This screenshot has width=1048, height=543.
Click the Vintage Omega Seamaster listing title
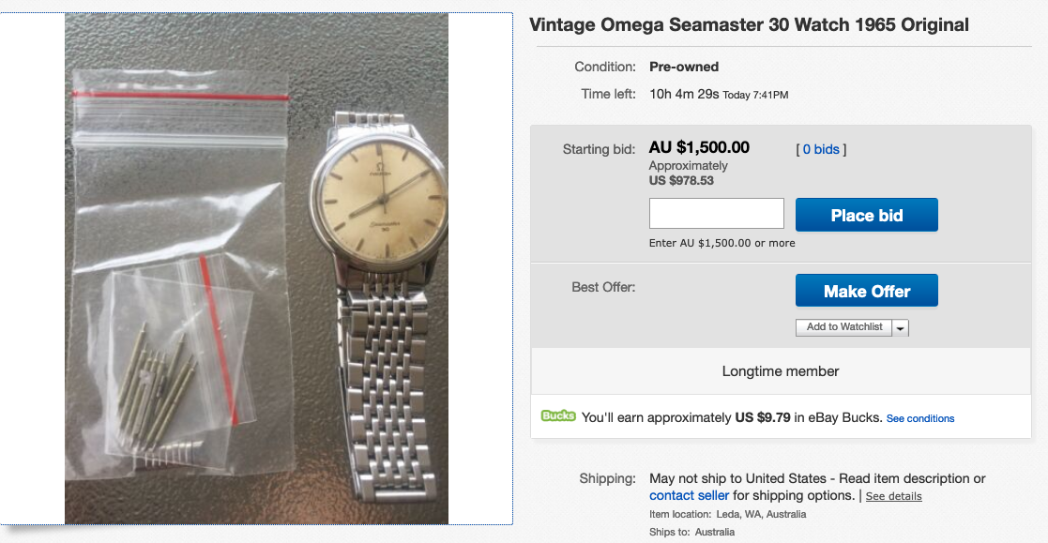tap(749, 25)
